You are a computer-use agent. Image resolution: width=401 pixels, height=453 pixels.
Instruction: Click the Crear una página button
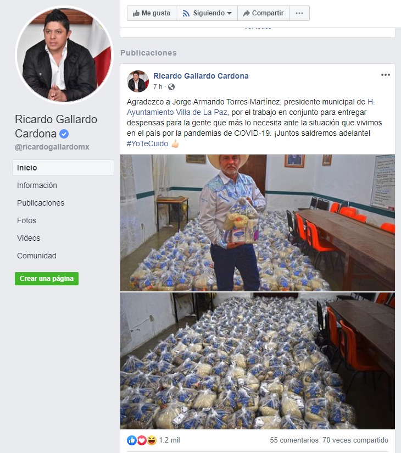[47, 279]
